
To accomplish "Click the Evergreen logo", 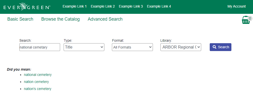I will [x=27, y=7].
